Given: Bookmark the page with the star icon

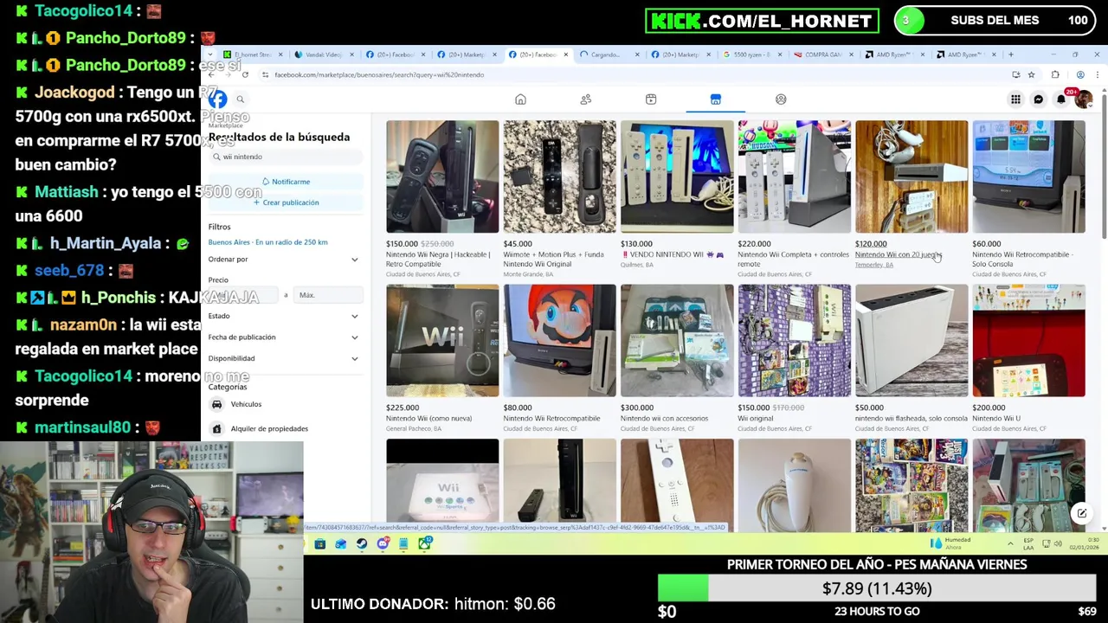Looking at the screenshot, I should (1031, 74).
